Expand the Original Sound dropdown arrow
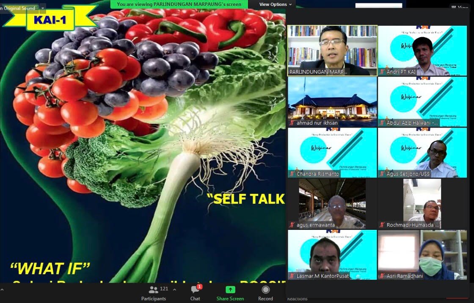The image size is (474, 303). coord(42,8)
